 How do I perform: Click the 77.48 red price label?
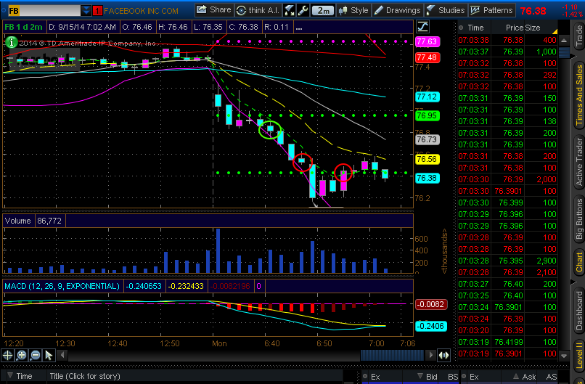427,57
